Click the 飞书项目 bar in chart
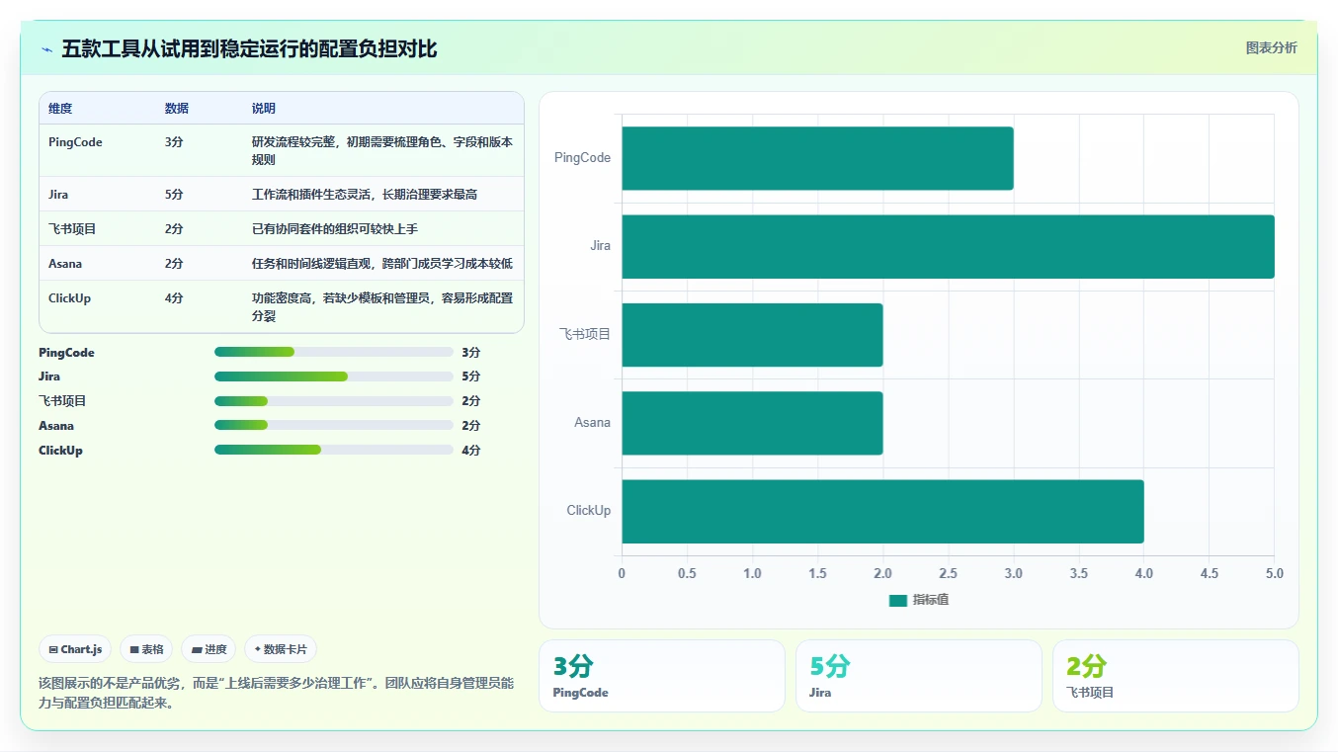 tap(752, 334)
